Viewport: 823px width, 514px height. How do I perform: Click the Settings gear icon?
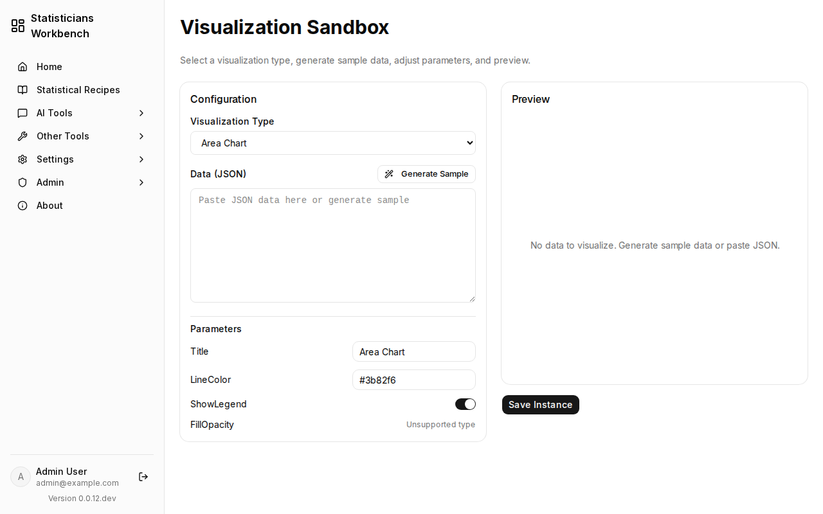[23, 159]
